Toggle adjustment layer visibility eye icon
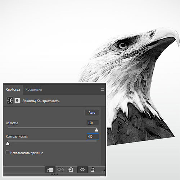Viewport: 180px width, 180px height. click(82, 170)
